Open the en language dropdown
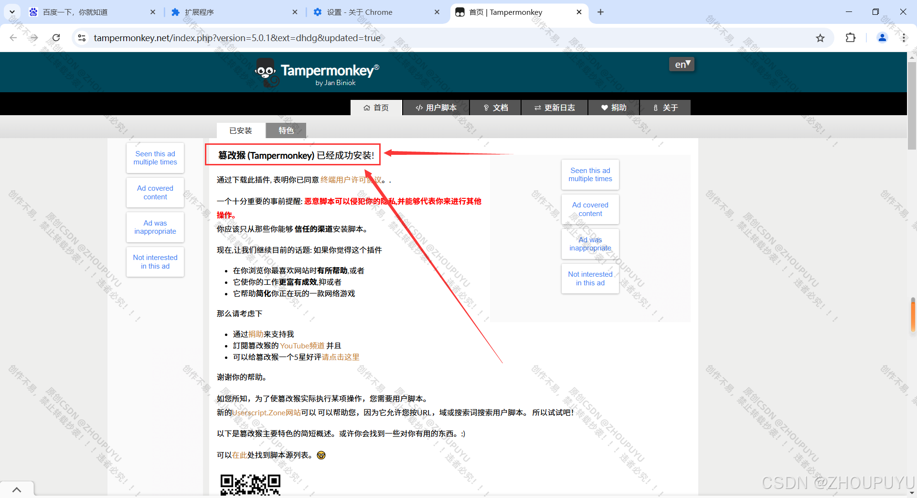The height and width of the screenshot is (498, 917). tap(682, 64)
